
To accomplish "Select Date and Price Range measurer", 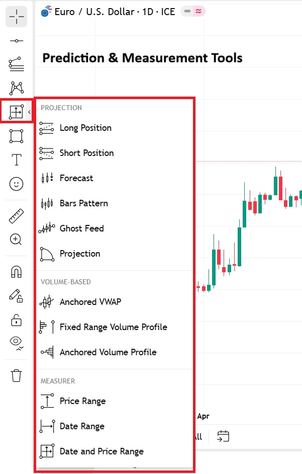I will pyautogui.click(x=101, y=451).
